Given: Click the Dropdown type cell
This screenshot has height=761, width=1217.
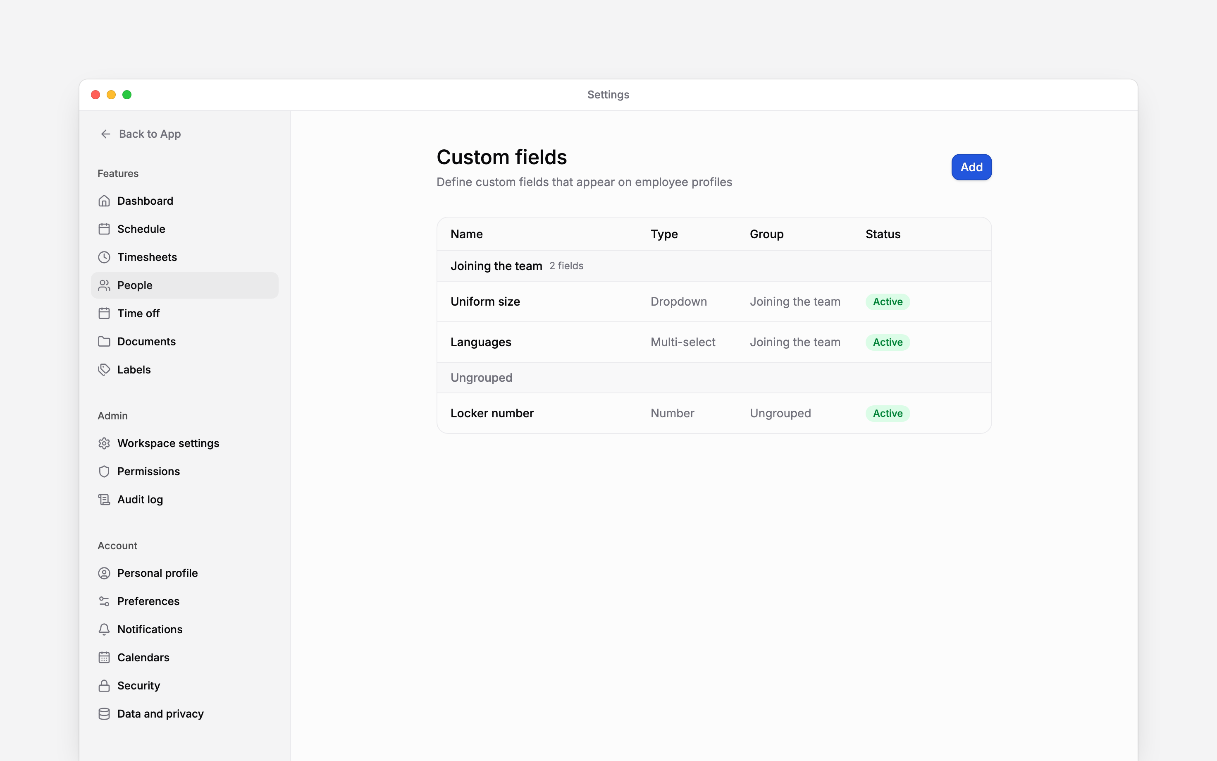Looking at the screenshot, I should [x=678, y=302].
